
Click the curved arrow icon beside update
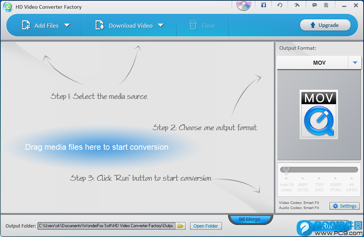pos(297,5)
